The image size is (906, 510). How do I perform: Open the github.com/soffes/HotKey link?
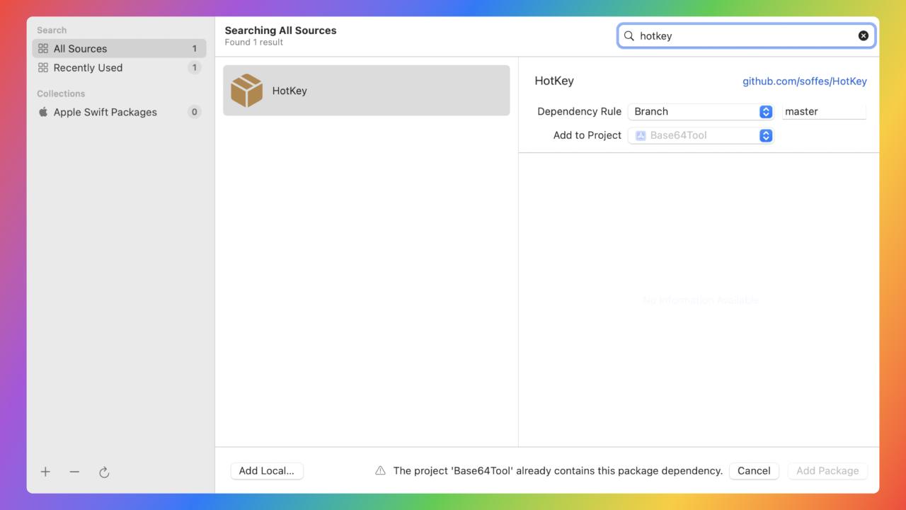[x=804, y=81]
